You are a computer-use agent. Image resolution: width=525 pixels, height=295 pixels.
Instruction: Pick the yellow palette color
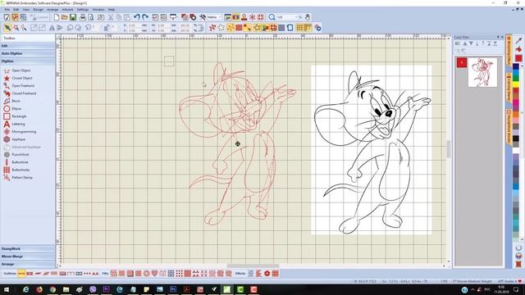[x=516, y=85]
